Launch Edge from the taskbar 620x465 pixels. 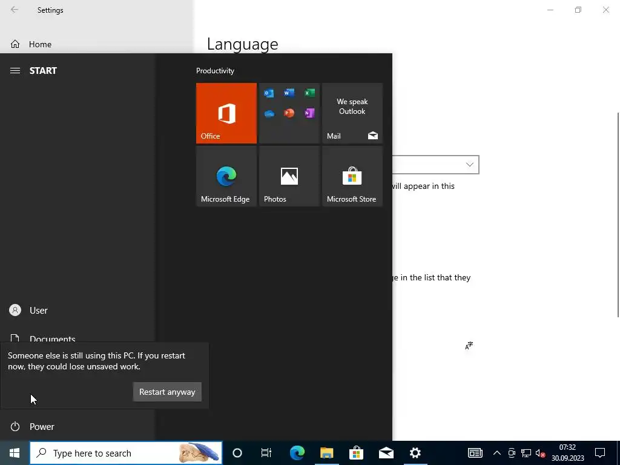297,453
